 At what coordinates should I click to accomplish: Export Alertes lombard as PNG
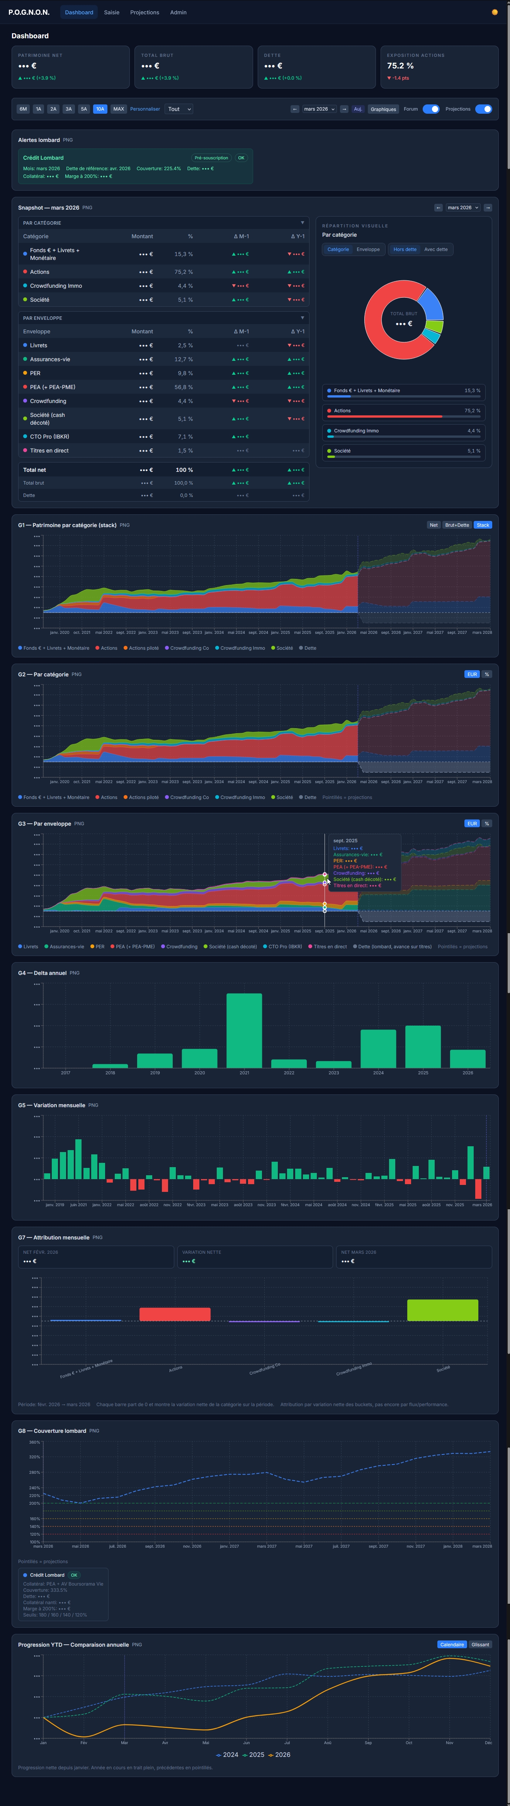point(68,140)
